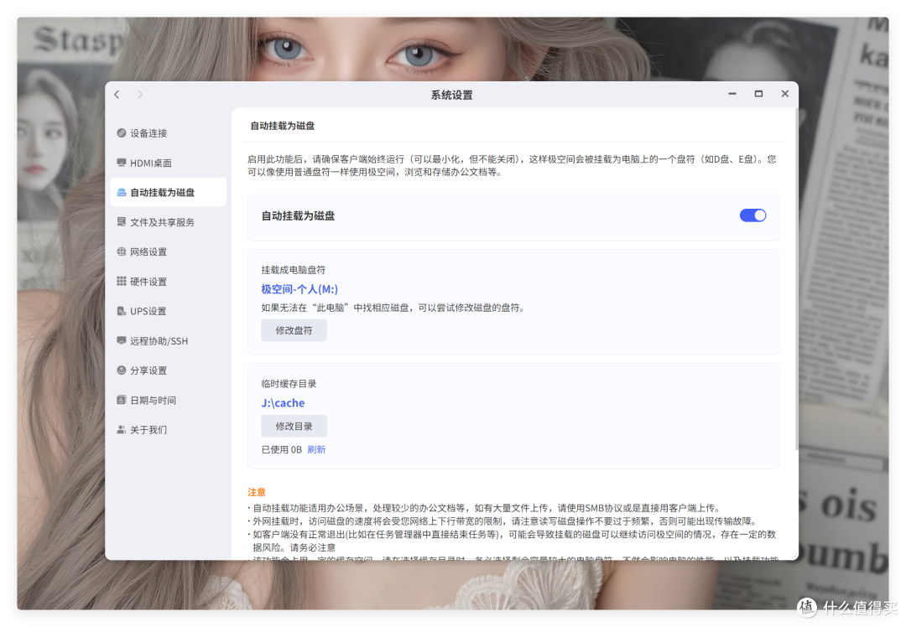Click the 系统设置 window title

pos(452,95)
